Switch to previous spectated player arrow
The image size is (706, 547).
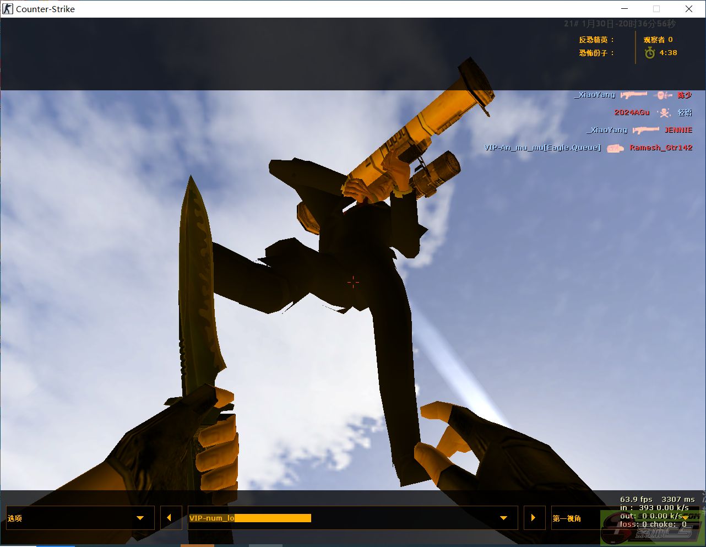[171, 518]
